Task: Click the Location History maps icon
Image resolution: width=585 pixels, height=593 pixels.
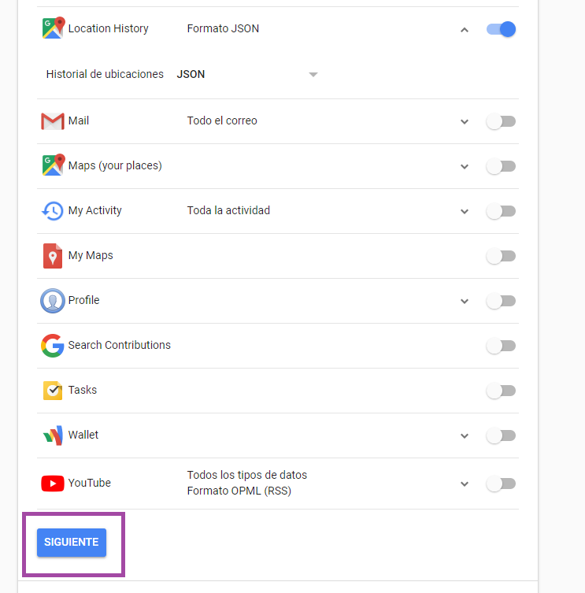Action: [54, 28]
